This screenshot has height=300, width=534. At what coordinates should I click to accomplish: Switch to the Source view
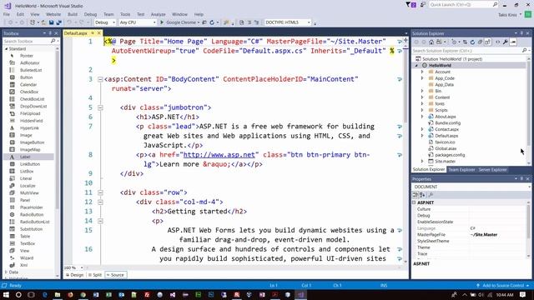click(x=115, y=275)
